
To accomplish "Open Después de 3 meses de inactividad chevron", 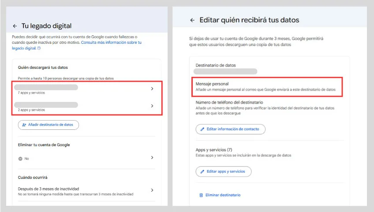I will [x=152, y=190].
